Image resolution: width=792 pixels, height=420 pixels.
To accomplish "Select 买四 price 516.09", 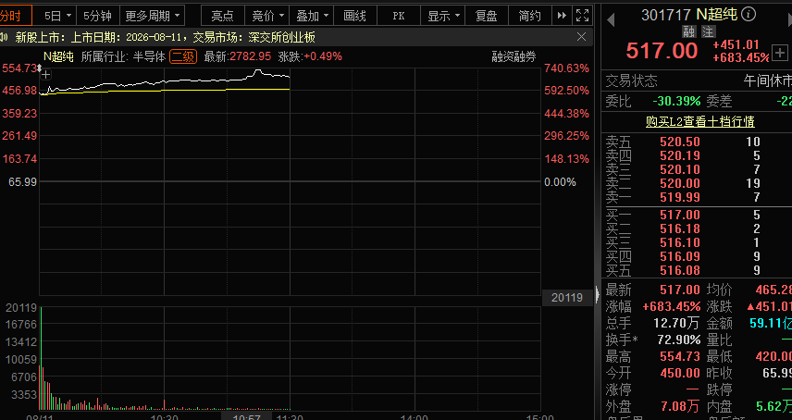I will tap(680, 256).
